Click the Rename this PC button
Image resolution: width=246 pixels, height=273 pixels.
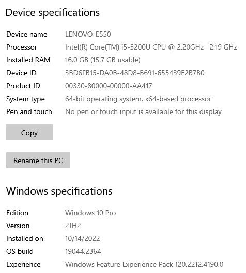click(x=38, y=160)
